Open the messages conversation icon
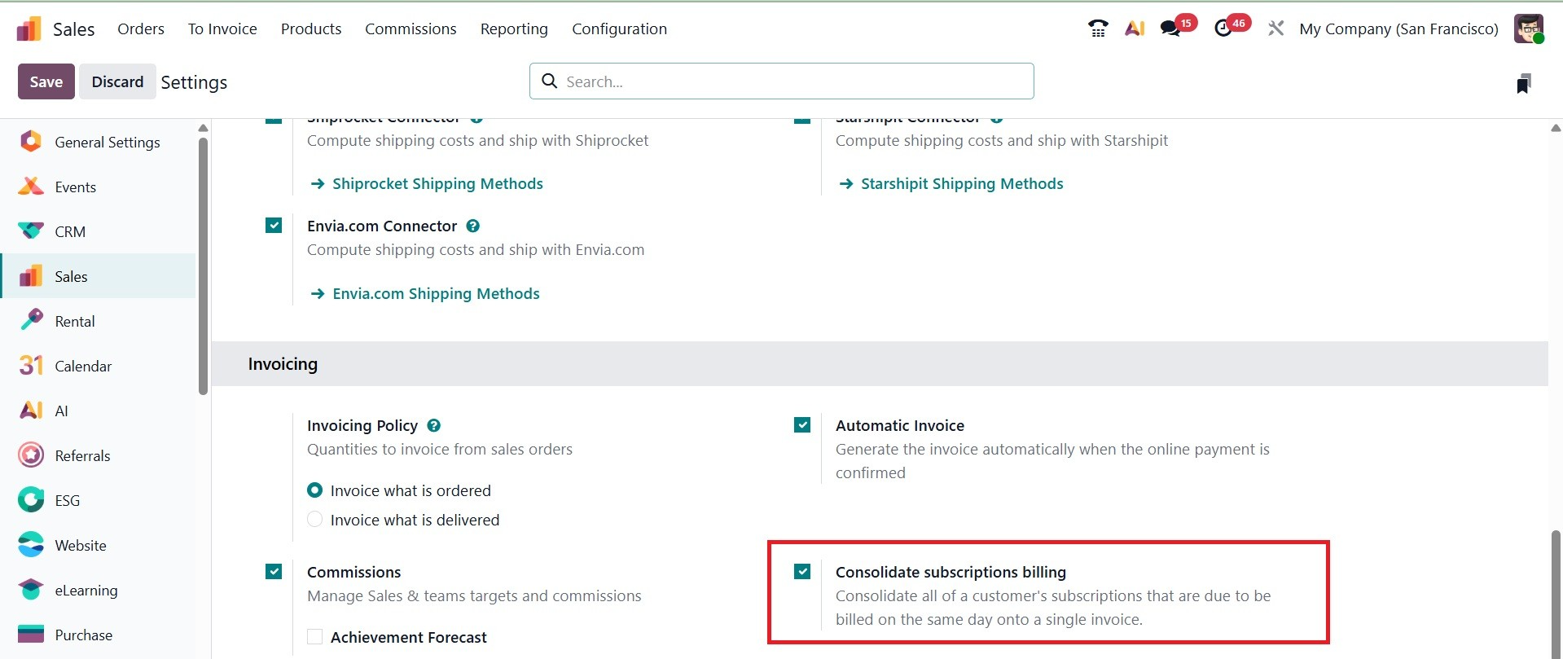The width and height of the screenshot is (1563, 659). point(1170,29)
